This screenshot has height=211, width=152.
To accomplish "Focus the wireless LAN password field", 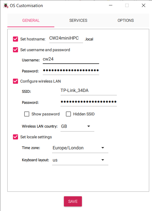I will (x=89, y=102).
